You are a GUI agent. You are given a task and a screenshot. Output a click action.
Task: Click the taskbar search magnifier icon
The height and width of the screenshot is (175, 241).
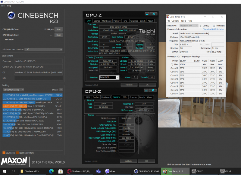click(13, 171)
